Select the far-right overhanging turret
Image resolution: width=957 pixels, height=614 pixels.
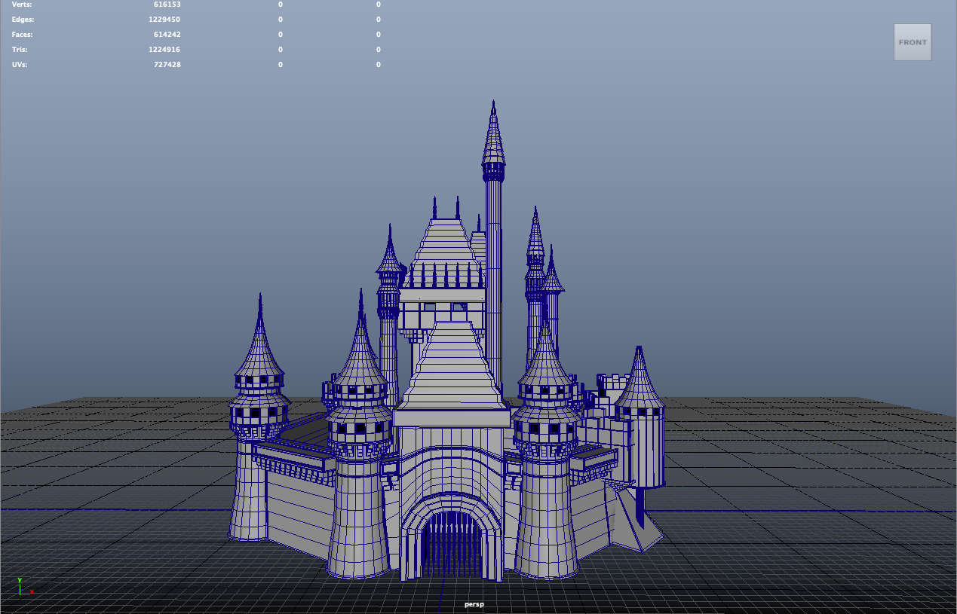[640, 416]
